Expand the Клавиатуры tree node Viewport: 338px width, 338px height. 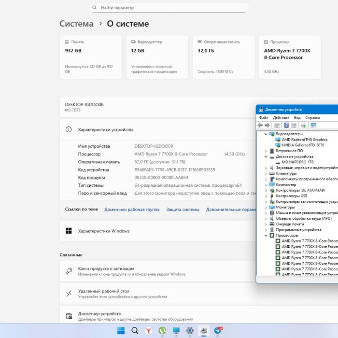266,173
